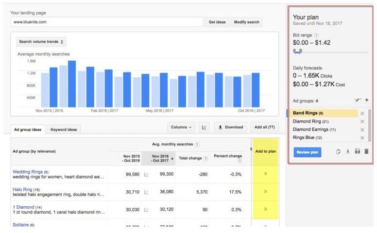Add Wedding Rings group to plan
Image resolution: width=377 pixels, height=233 pixels.
pos(265,174)
